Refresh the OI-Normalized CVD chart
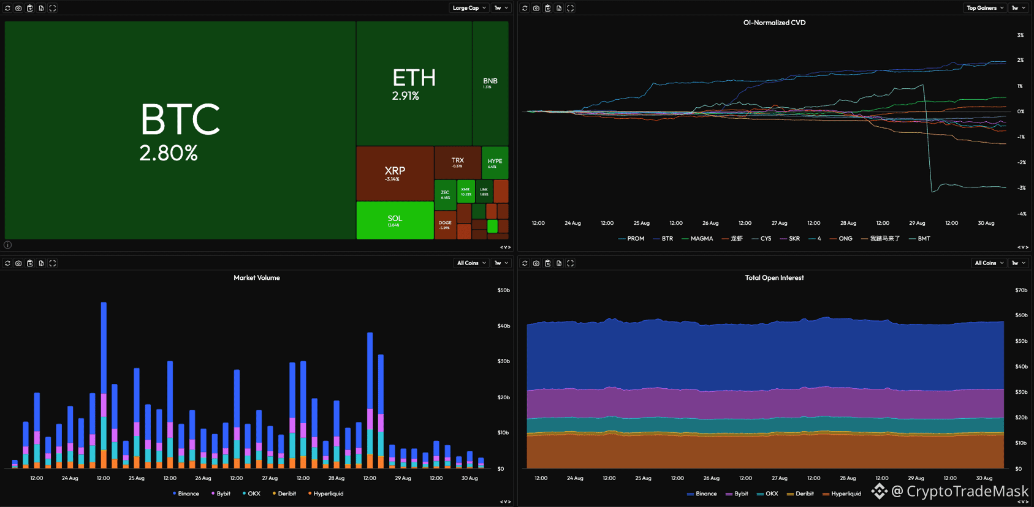 click(x=525, y=8)
